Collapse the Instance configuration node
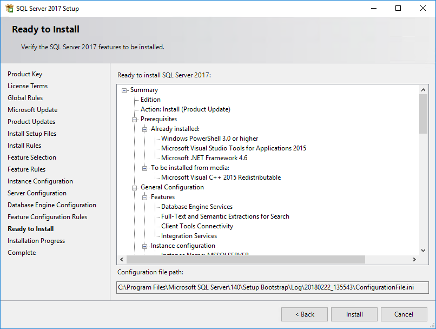 (145, 246)
